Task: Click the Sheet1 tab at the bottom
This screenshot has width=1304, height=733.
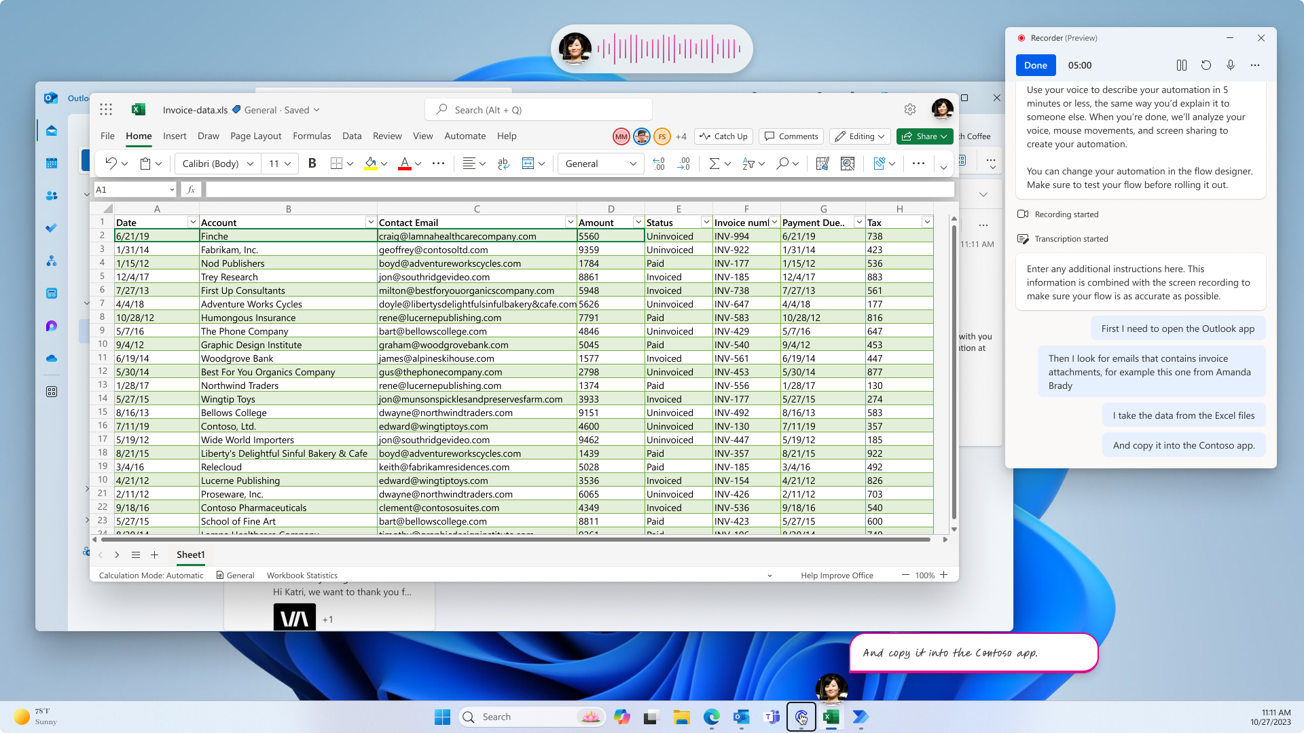Action: tap(190, 555)
